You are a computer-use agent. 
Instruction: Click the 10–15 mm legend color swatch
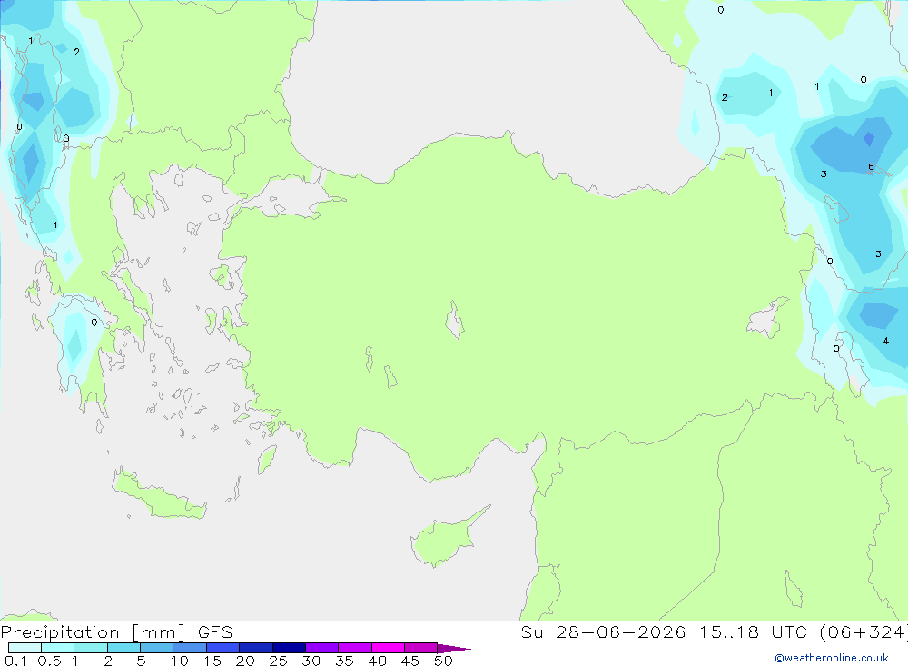(190, 648)
